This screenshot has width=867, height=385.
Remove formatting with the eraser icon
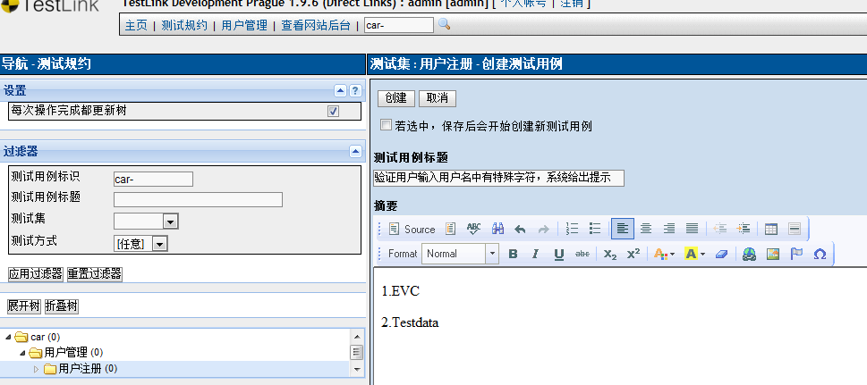pyautogui.click(x=721, y=254)
